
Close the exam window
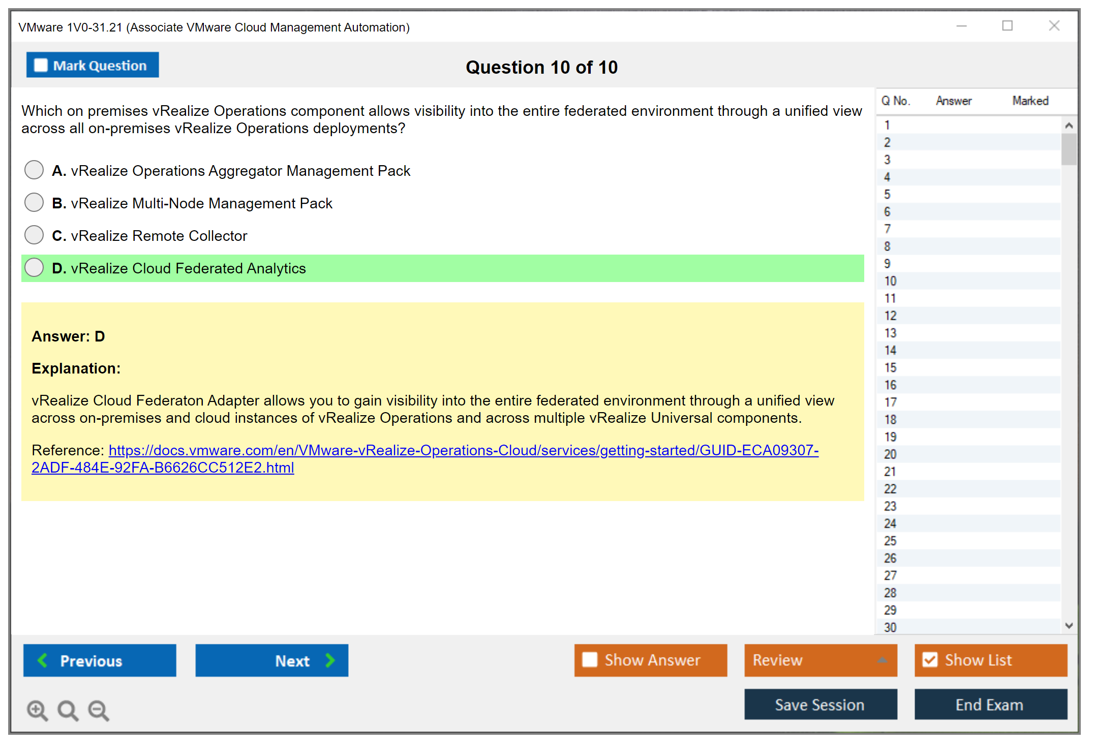[x=1054, y=26]
